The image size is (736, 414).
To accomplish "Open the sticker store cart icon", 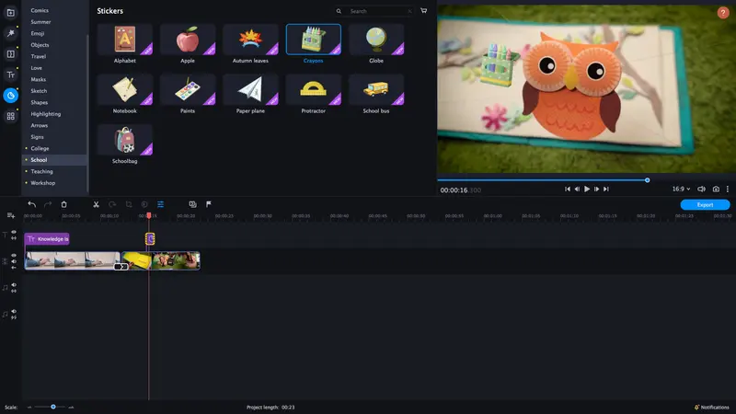I will coord(423,10).
